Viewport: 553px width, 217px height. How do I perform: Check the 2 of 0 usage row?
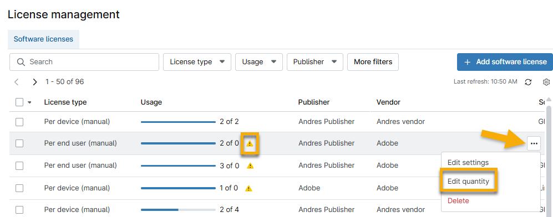(x=19, y=143)
